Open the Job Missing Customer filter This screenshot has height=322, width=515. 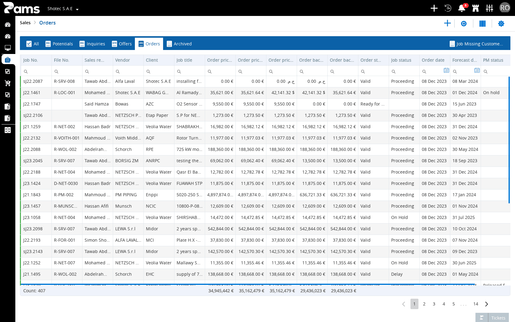pyautogui.click(x=476, y=44)
